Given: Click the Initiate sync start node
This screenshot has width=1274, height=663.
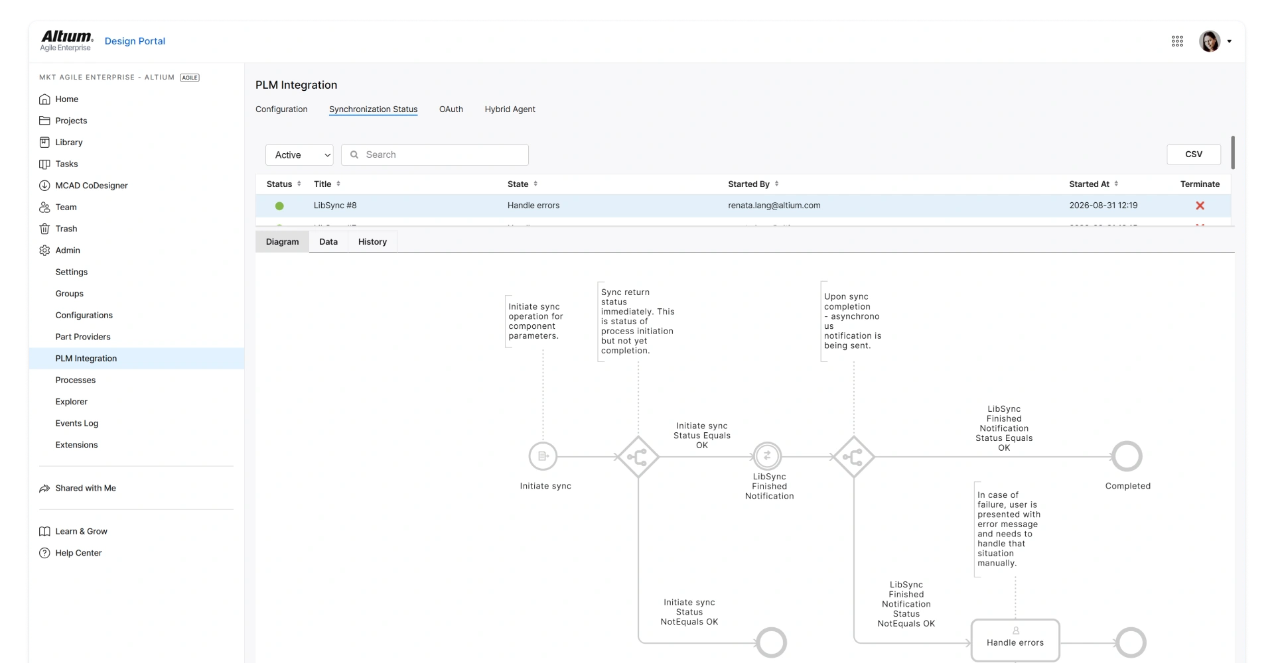Looking at the screenshot, I should [x=543, y=456].
